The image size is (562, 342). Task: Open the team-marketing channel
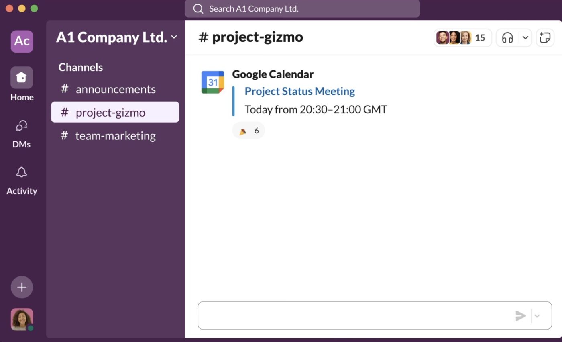(x=115, y=135)
